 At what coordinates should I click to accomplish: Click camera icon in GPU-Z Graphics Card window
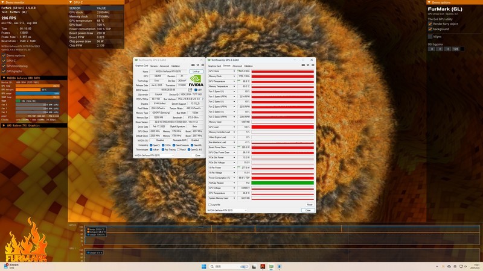pyautogui.click(x=193, y=65)
